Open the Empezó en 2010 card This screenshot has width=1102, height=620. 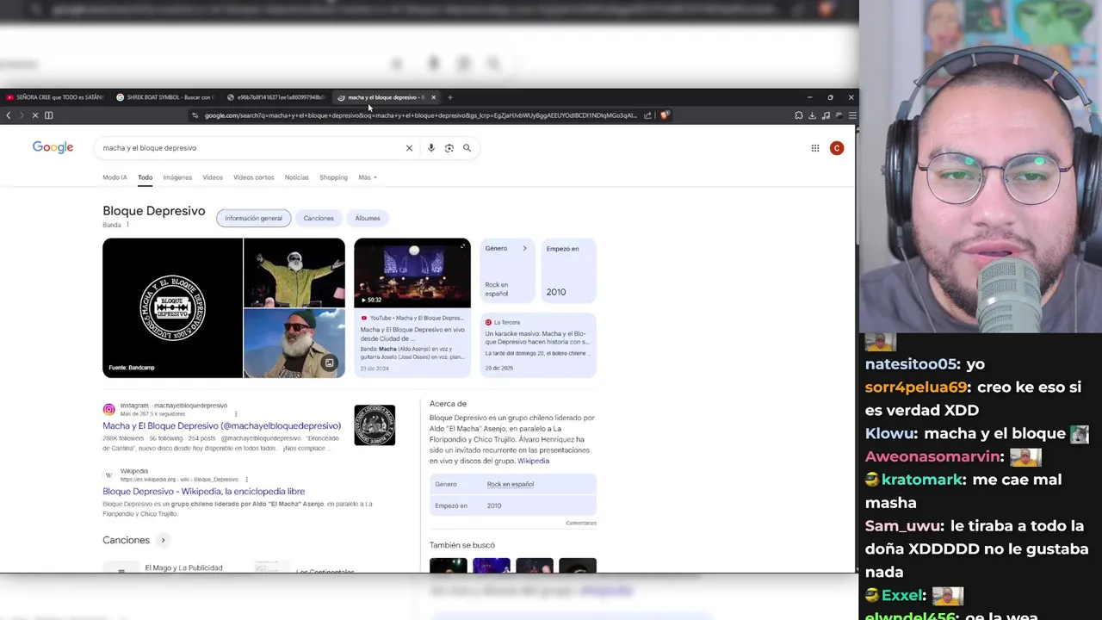click(568, 270)
